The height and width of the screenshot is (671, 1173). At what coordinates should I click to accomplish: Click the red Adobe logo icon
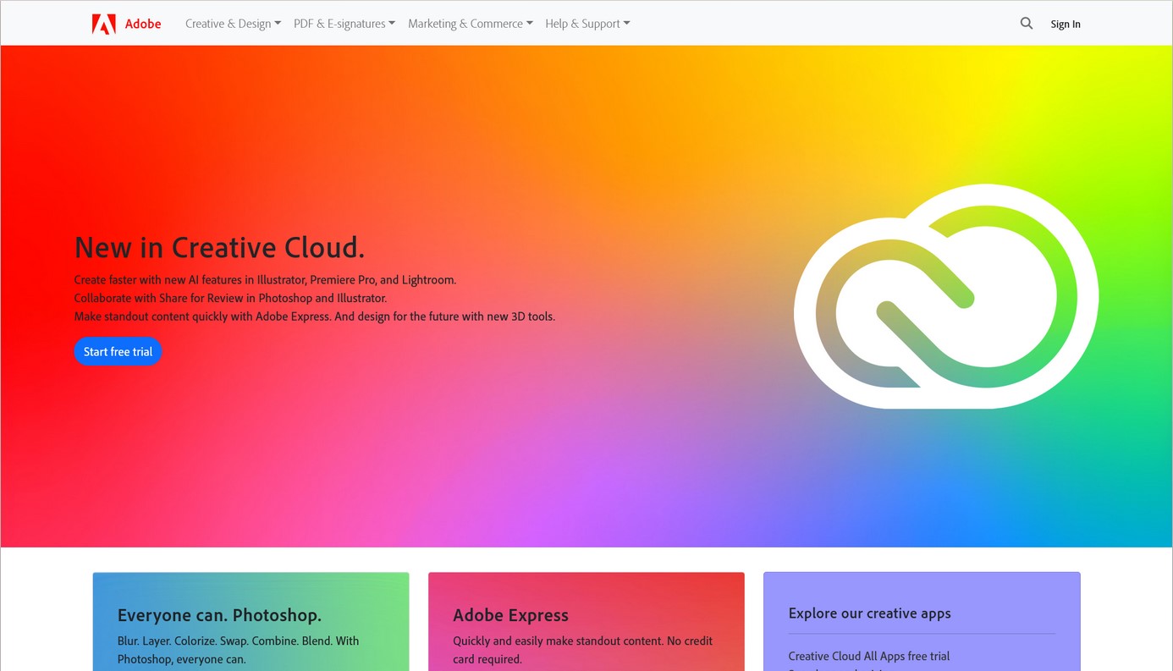coord(103,24)
